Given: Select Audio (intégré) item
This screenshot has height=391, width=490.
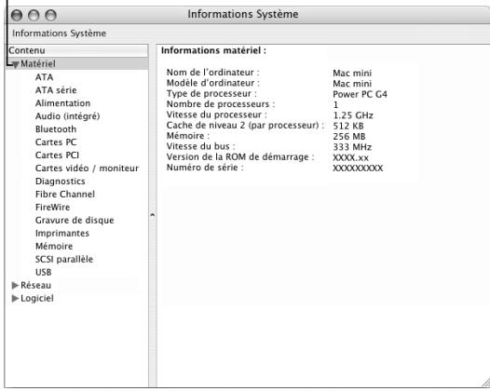Looking at the screenshot, I should point(67,116).
